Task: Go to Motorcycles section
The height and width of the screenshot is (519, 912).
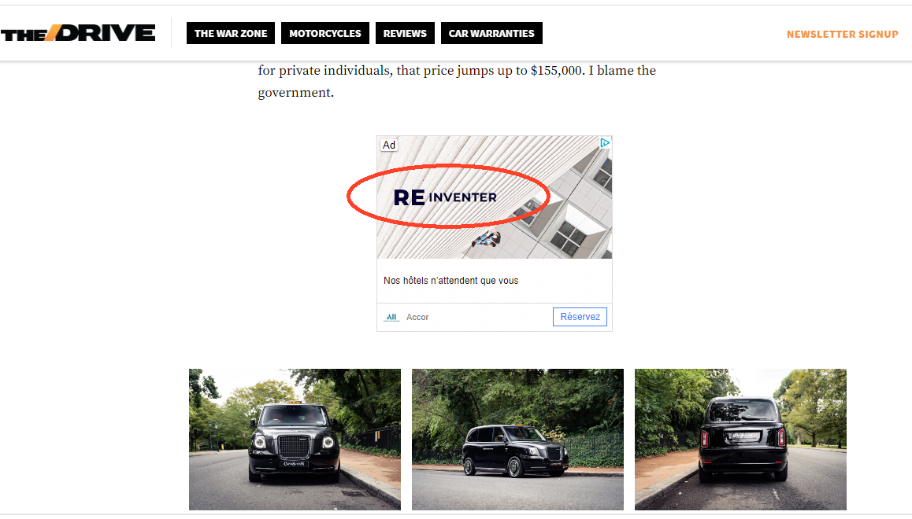Action: [325, 33]
